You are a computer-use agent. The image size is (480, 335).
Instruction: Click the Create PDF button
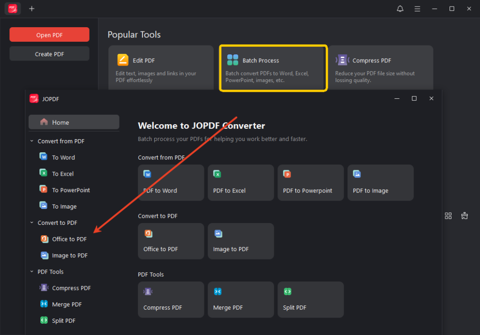[49, 54]
